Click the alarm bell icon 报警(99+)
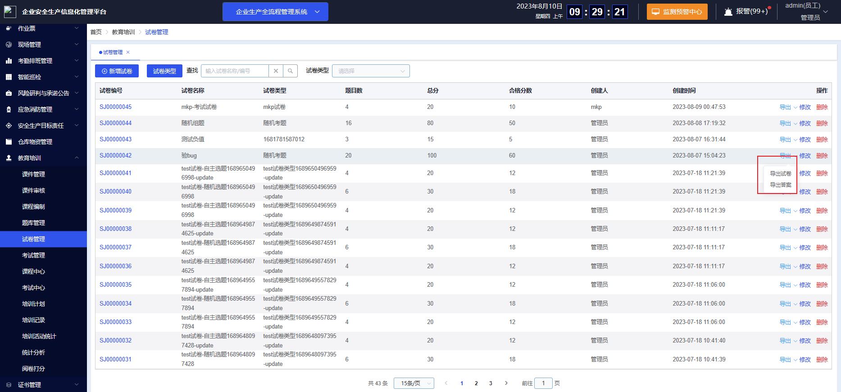 728,12
